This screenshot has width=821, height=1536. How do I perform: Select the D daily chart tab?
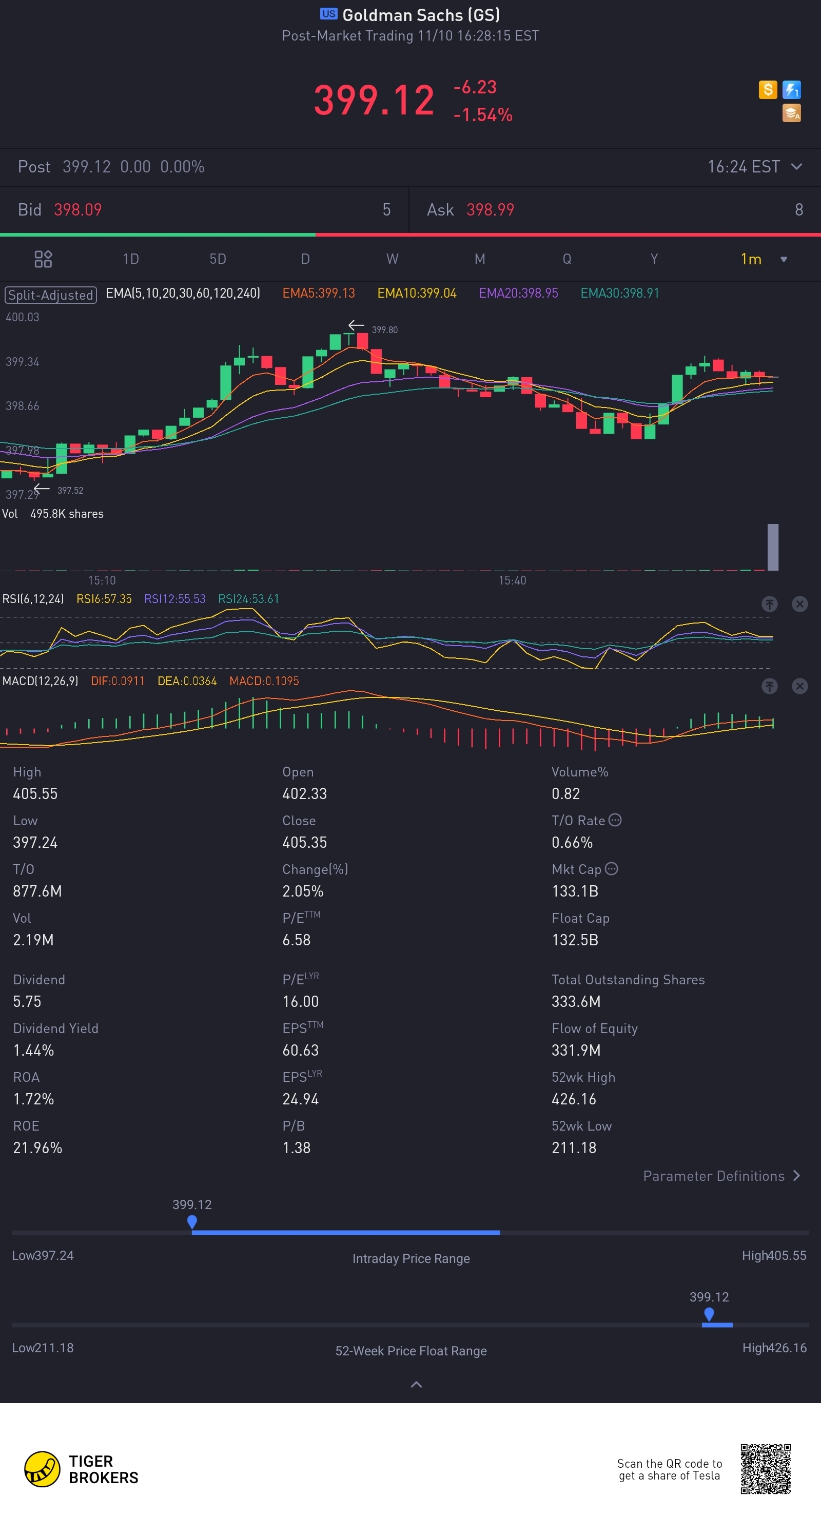[305, 259]
